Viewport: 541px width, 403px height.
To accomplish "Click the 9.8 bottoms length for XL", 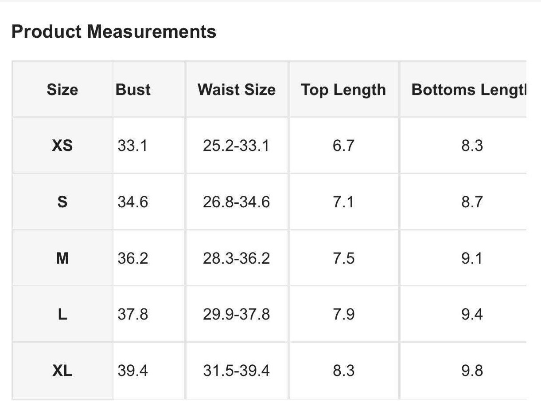I will (x=472, y=371).
